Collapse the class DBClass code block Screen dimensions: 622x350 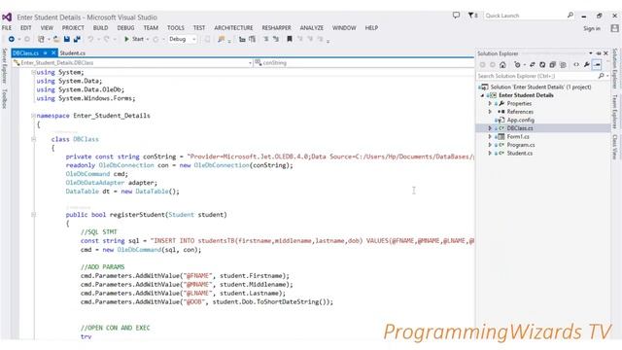(33, 139)
